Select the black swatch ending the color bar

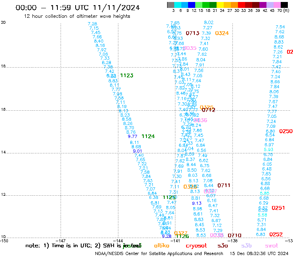pyautogui.click(x=284, y=5)
